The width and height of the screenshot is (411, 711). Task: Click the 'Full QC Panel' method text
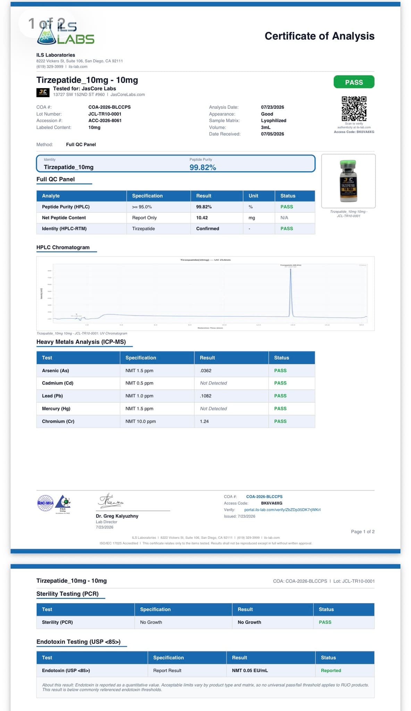click(81, 144)
